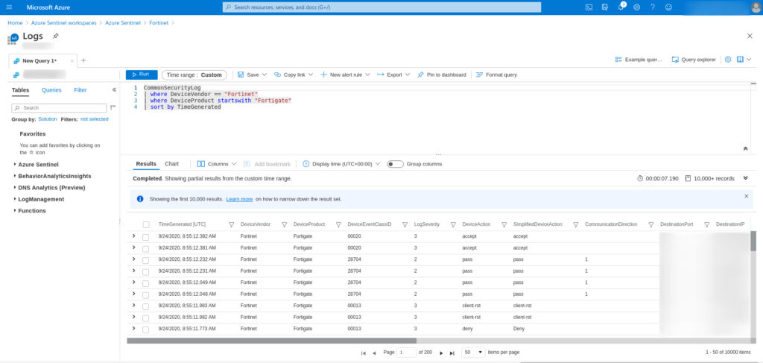763x363 pixels.
Task: Close the New Query 1 tab
Action: [72, 61]
